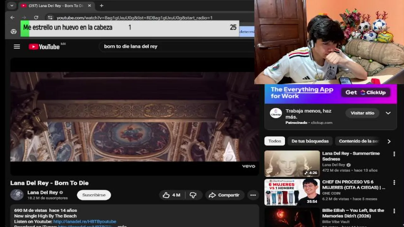Open the site info icon in the address bar
The image size is (404, 227).
point(50,18)
